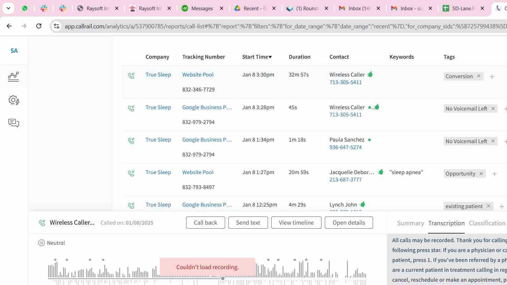507x285 pixels.
Task: Open the chat messages sidebar icon
Action: pyautogui.click(x=14, y=123)
